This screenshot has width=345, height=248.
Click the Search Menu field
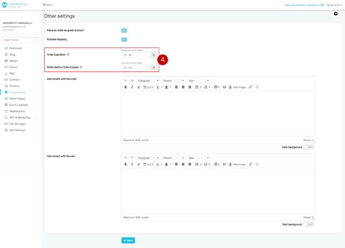tap(21, 40)
